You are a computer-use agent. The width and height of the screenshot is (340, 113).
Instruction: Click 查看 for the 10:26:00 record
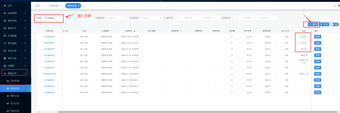(317, 55)
